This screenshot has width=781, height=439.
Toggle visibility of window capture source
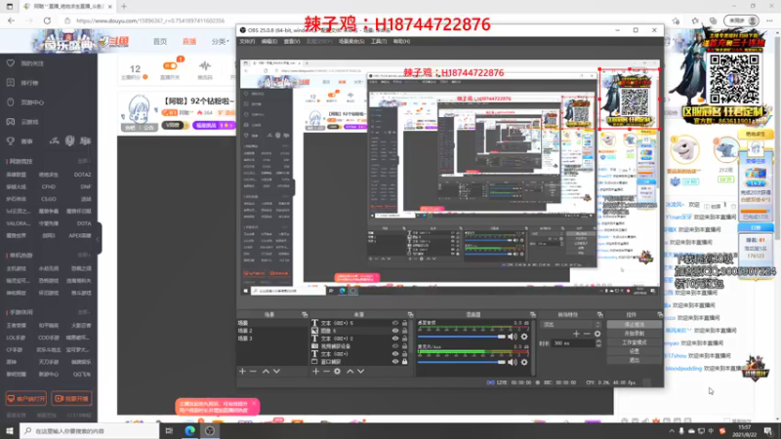(395, 361)
